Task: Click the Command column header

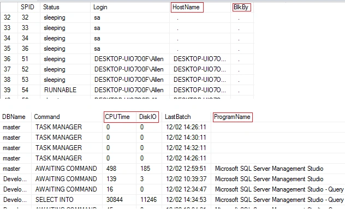Action: tap(47, 117)
